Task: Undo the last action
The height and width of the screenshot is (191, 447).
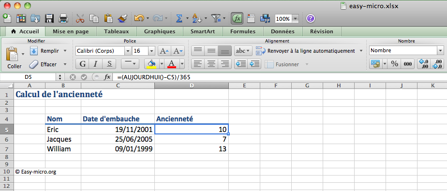Action: 139,18
